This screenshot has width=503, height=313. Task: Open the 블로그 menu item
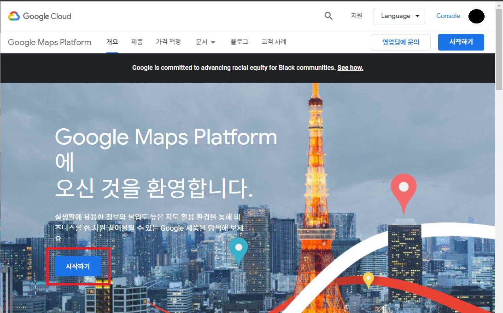point(240,42)
